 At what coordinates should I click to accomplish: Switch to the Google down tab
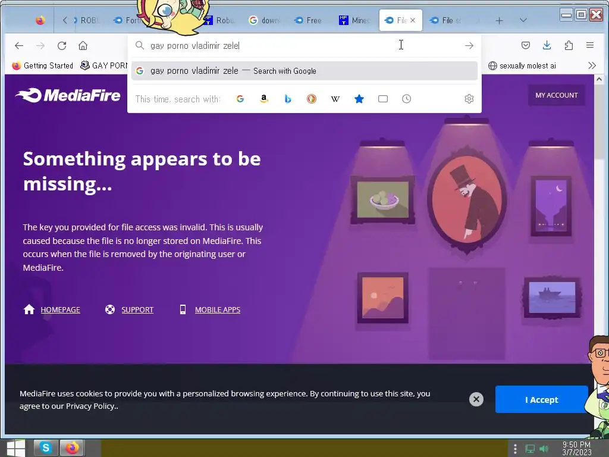click(265, 20)
